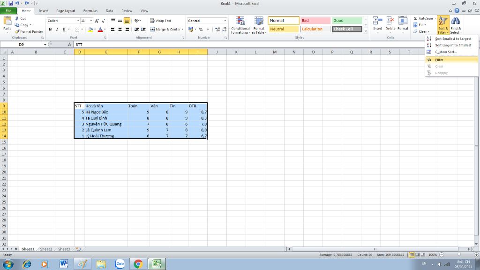Open the Formulas ribbon tab

tap(90, 11)
